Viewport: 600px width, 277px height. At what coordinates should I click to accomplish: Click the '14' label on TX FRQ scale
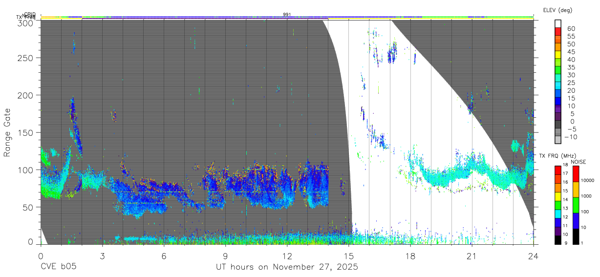565,200
